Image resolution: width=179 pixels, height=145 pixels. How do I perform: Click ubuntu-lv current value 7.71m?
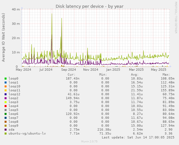pyautogui.click(x=74, y=134)
